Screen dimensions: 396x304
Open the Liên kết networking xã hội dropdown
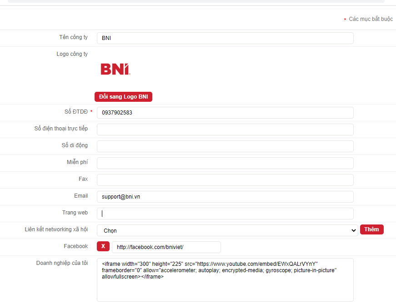[x=227, y=230]
